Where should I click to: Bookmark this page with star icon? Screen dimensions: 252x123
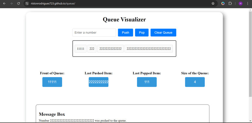coord(213,3)
